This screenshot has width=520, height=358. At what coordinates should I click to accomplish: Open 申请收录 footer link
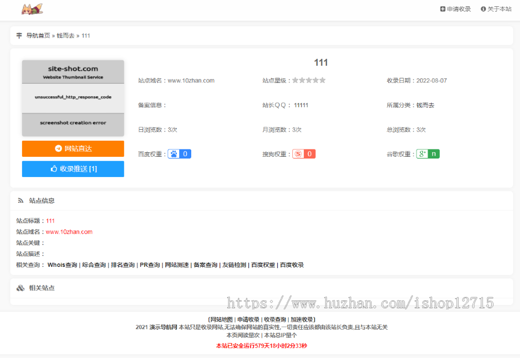tap(248, 319)
